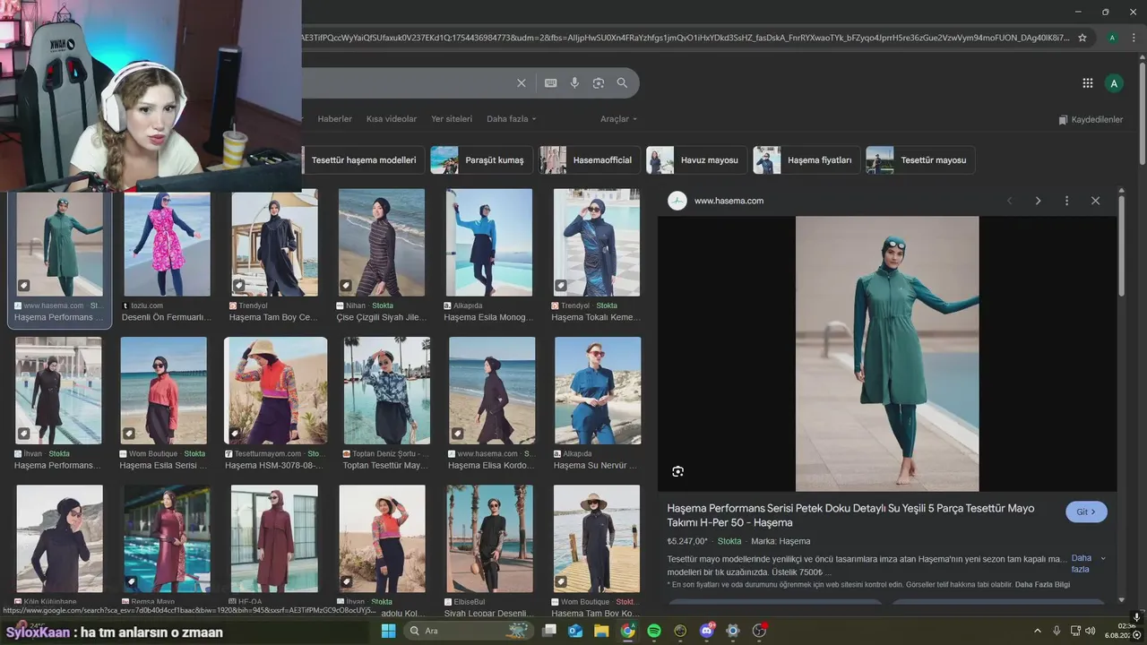Bookmark this page with the star icon
The width and height of the screenshot is (1147, 645).
(x=1082, y=38)
